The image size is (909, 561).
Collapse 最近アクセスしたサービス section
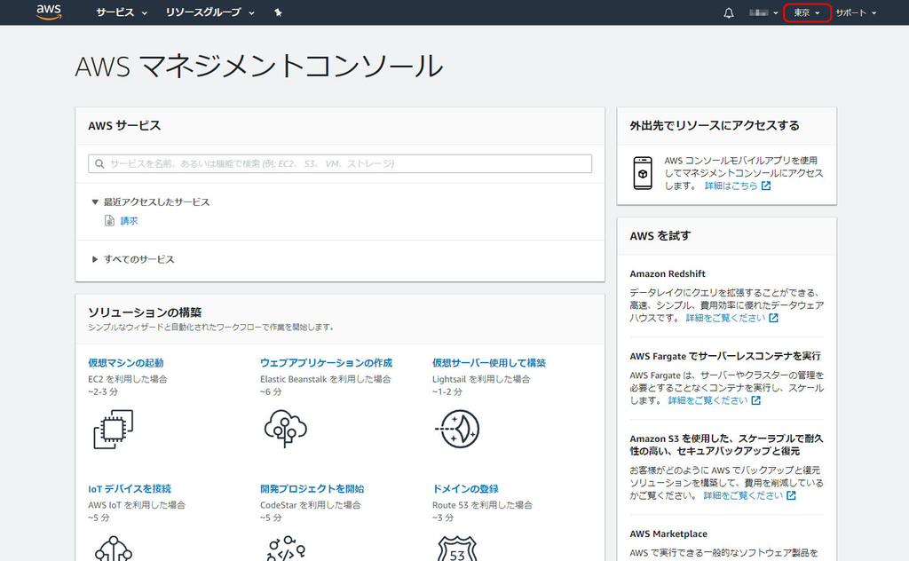[151, 201]
